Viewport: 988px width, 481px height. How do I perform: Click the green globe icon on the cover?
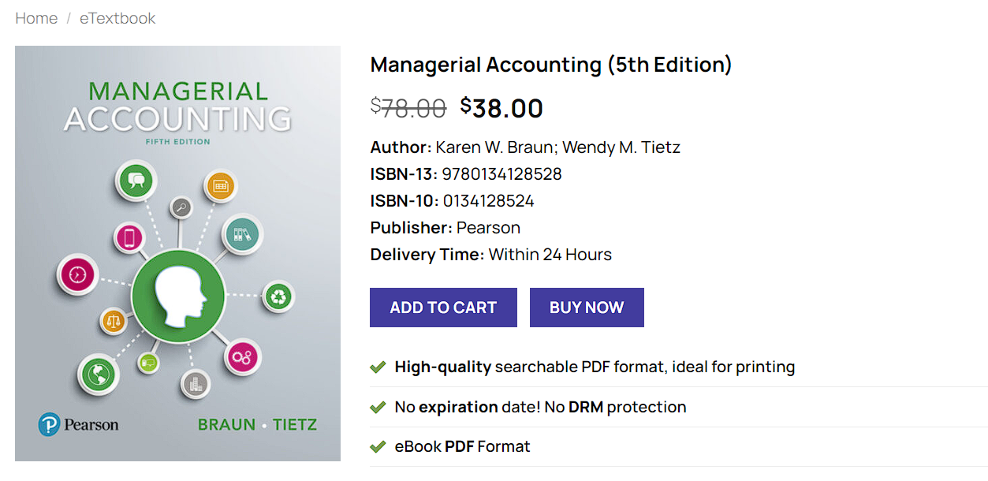[98, 375]
